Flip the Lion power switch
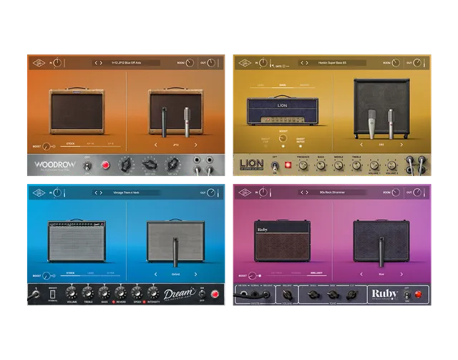Screen dimensions: 458x360 [x=275, y=166]
